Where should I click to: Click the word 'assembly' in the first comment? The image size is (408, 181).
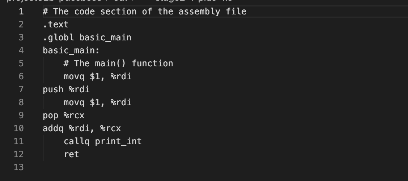[199, 12]
